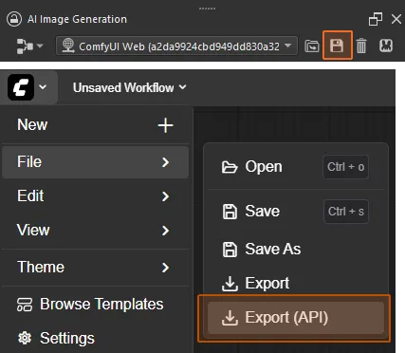The height and width of the screenshot is (353, 405).
Task: Select Save As in the submenu
Action: (296, 249)
